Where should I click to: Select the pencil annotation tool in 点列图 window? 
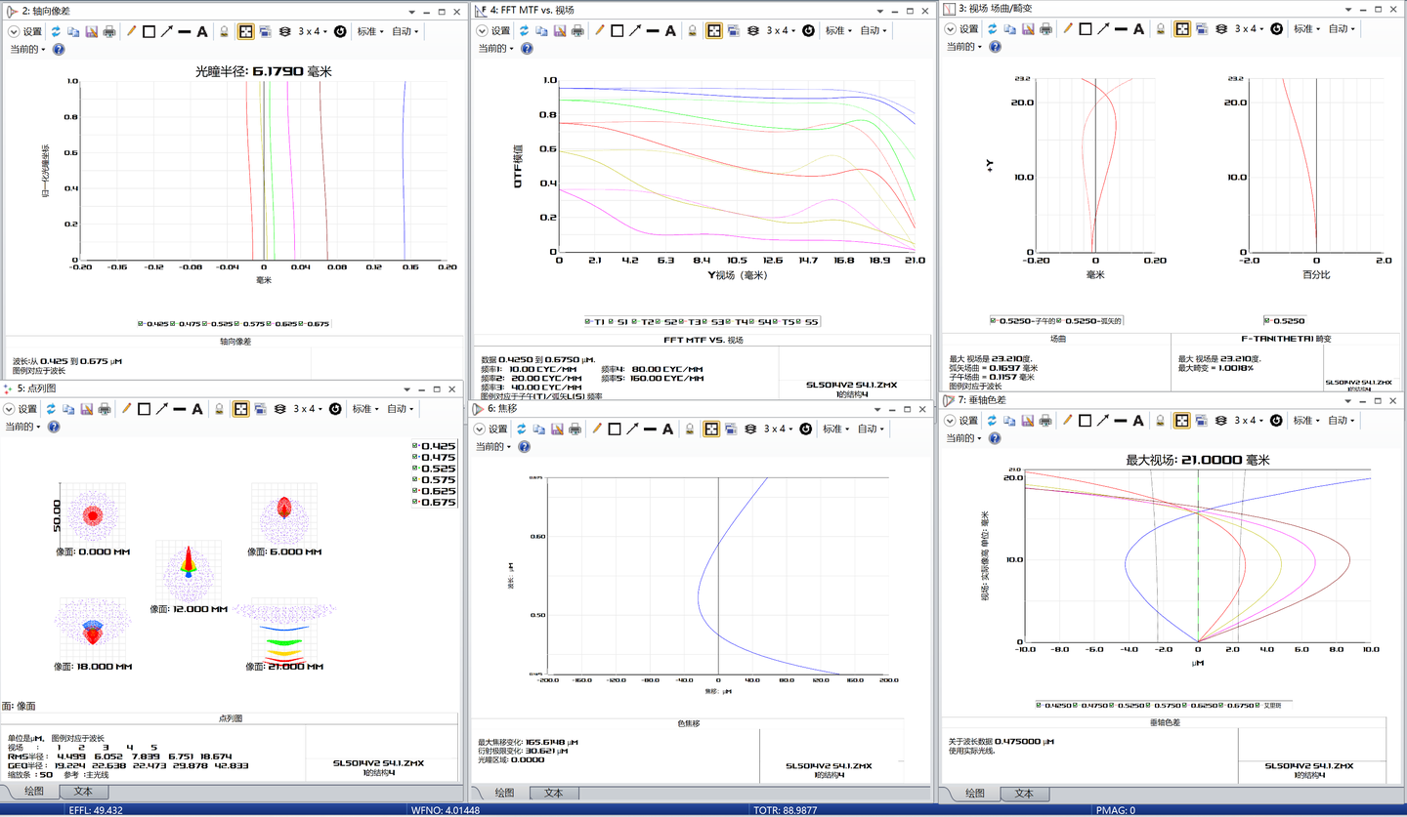tap(126, 409)
